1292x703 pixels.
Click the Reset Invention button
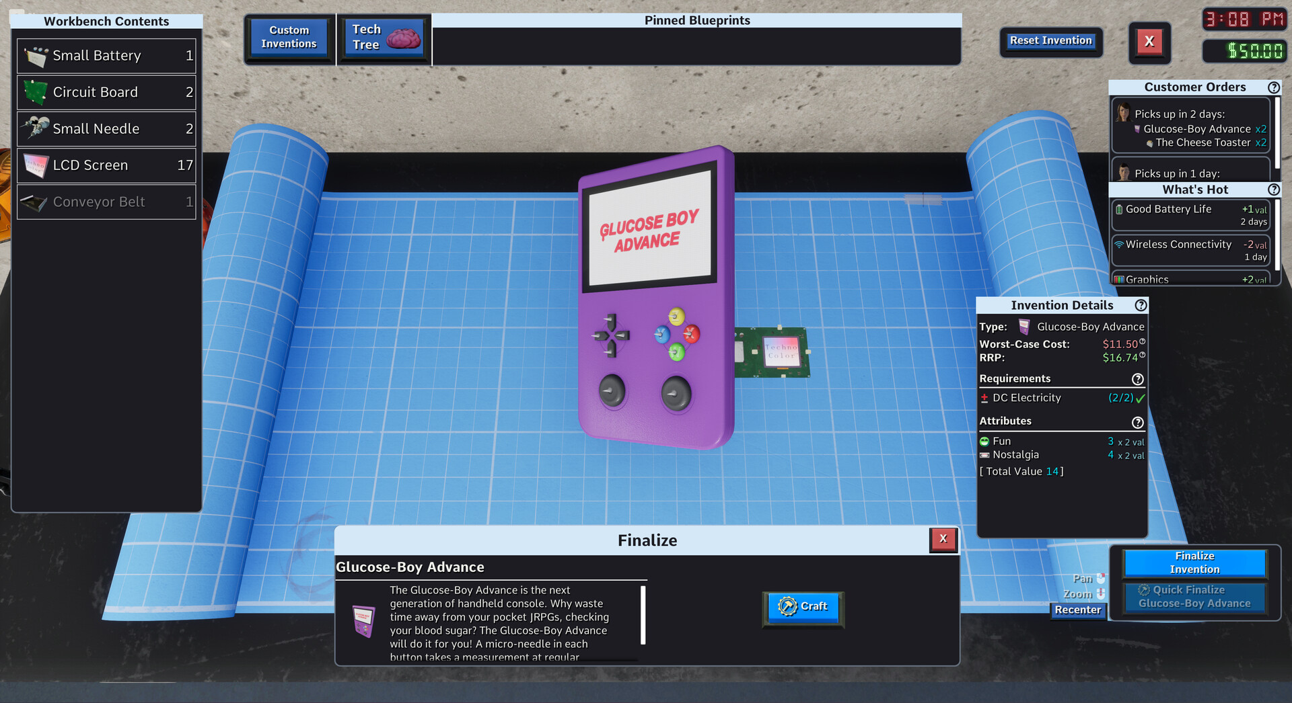(1051, 42)
